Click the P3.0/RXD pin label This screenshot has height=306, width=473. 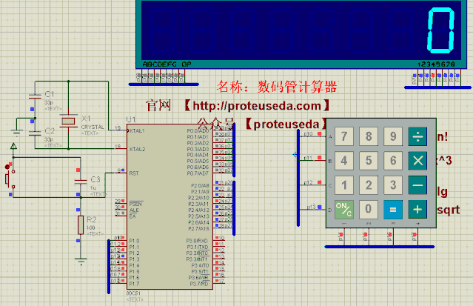pos(197,241)
